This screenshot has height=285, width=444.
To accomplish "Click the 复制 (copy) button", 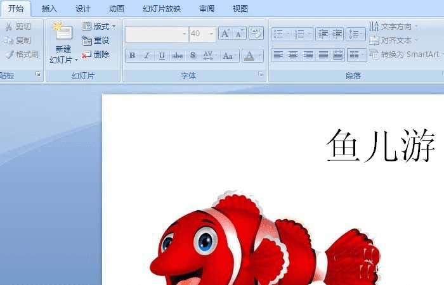I will point(18,41).
